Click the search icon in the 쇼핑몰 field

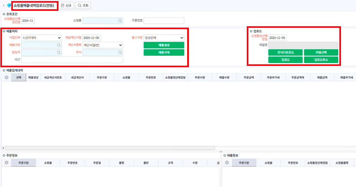tap(120, 21)
